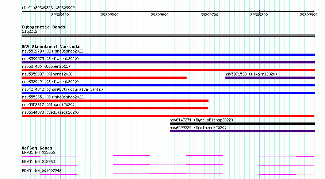The width and height of the screenshot is (325, 179).
Task: Click the purple nsv5971538 variant bar
Action: [x=269, y=78]
